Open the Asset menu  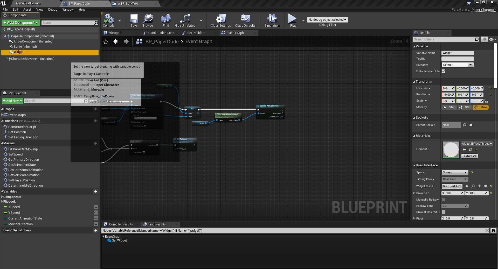pyautogui.click(x=27, y=10)
